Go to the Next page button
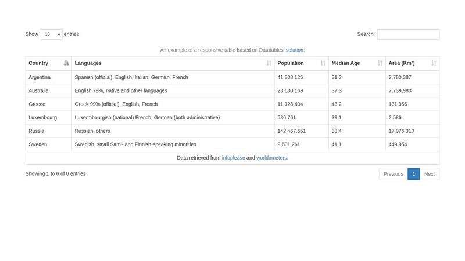The width and height of the screenshot is (465, 261). 430,174
